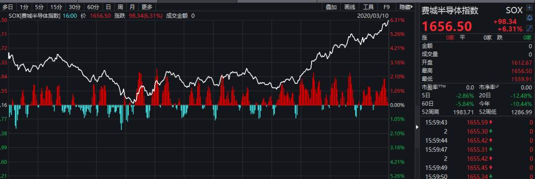Click the SOX ticker symbol
Screen dimensions: 535x179
514,10
